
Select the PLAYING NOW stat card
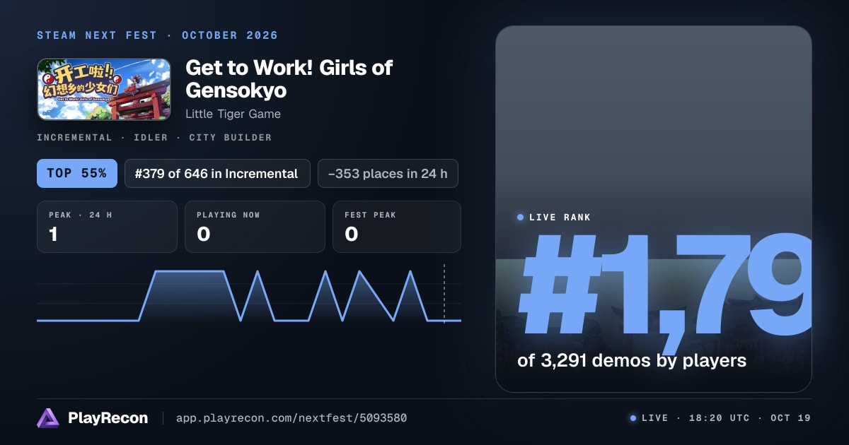pos(255,227)
